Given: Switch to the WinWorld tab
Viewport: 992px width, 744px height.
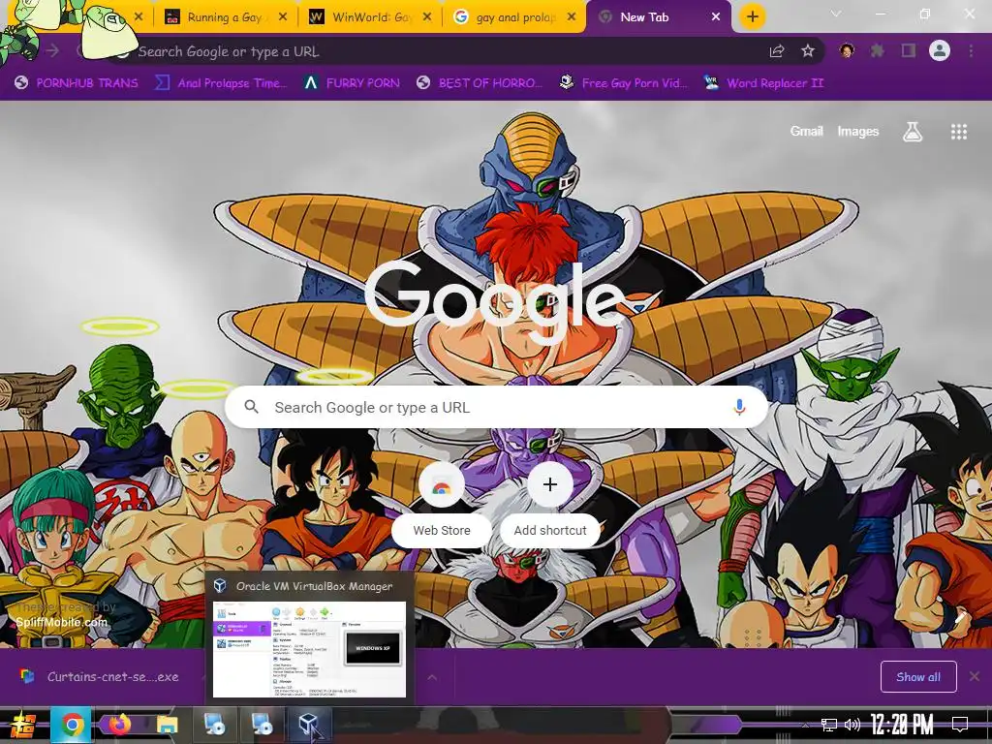Looking at the screenshot, I should [368, 17].
